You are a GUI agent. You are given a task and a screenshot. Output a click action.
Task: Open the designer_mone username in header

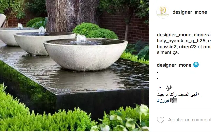[190, 12]
